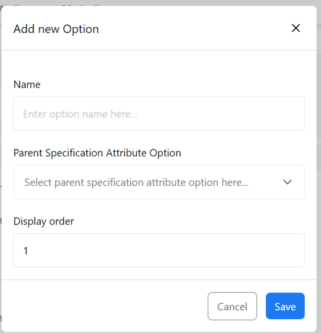Select parent specification attribute option combo box
The width and height of the screenshot is (321, 333).
coord(159,182)
